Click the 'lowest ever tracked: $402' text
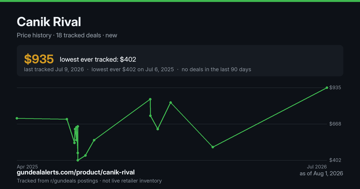The height and width of the screenshot is (189, 360). click(98, 59)
